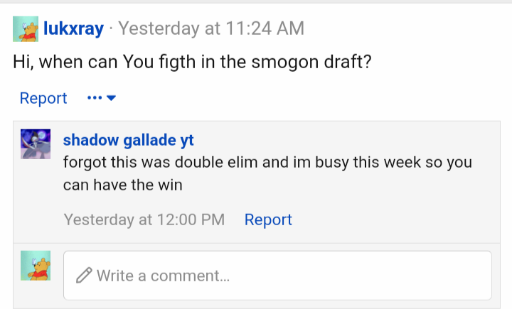Click the post text "Hi, when can You figth"
The width and height of the screenshot is (512, 309).
pyautogui.click(x=104, y=62)
